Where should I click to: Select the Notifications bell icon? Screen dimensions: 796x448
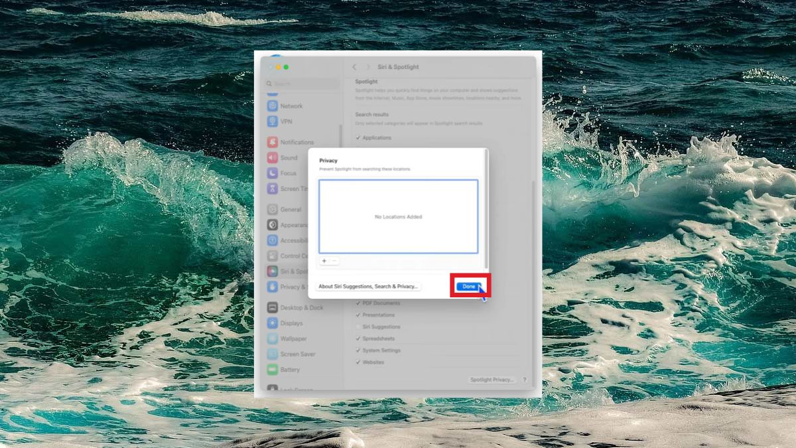click(x=273, y=142)
